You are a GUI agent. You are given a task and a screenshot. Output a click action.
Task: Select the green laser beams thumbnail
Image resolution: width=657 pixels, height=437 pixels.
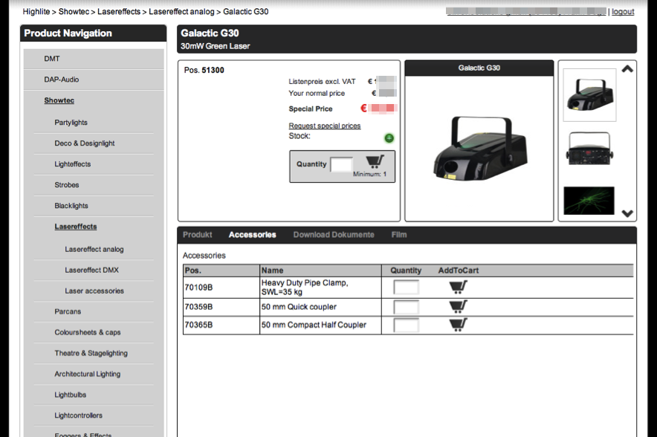(589, 200)
